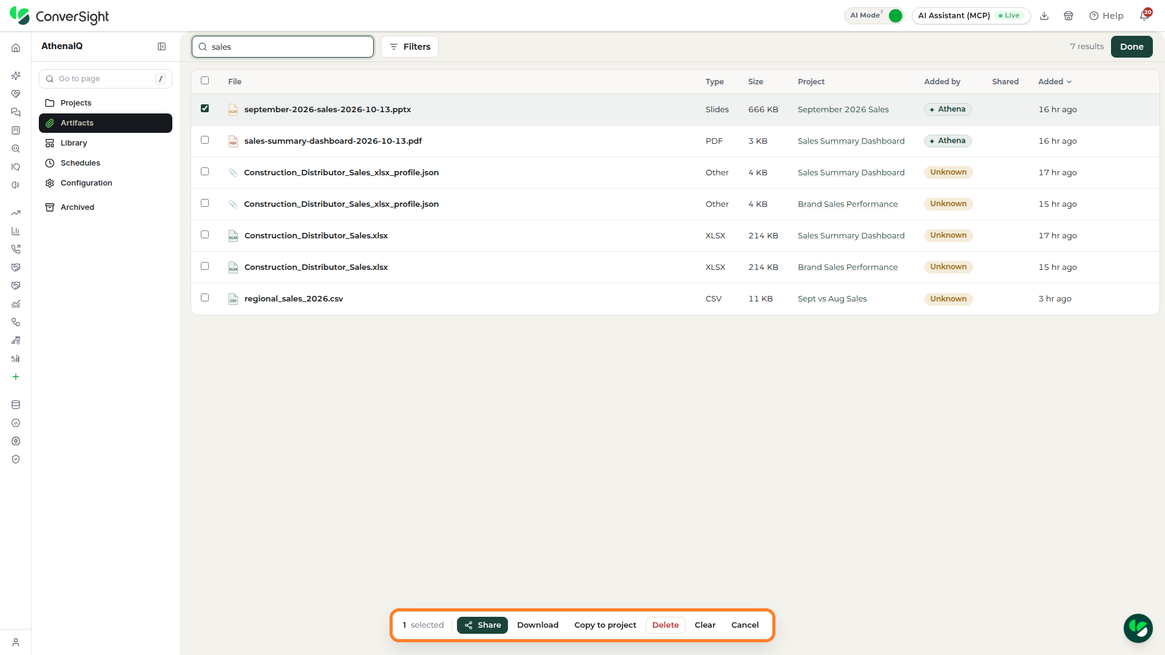Open the phone call icon in left rail
1165x655 pixels.
click(x=16, y=249)
